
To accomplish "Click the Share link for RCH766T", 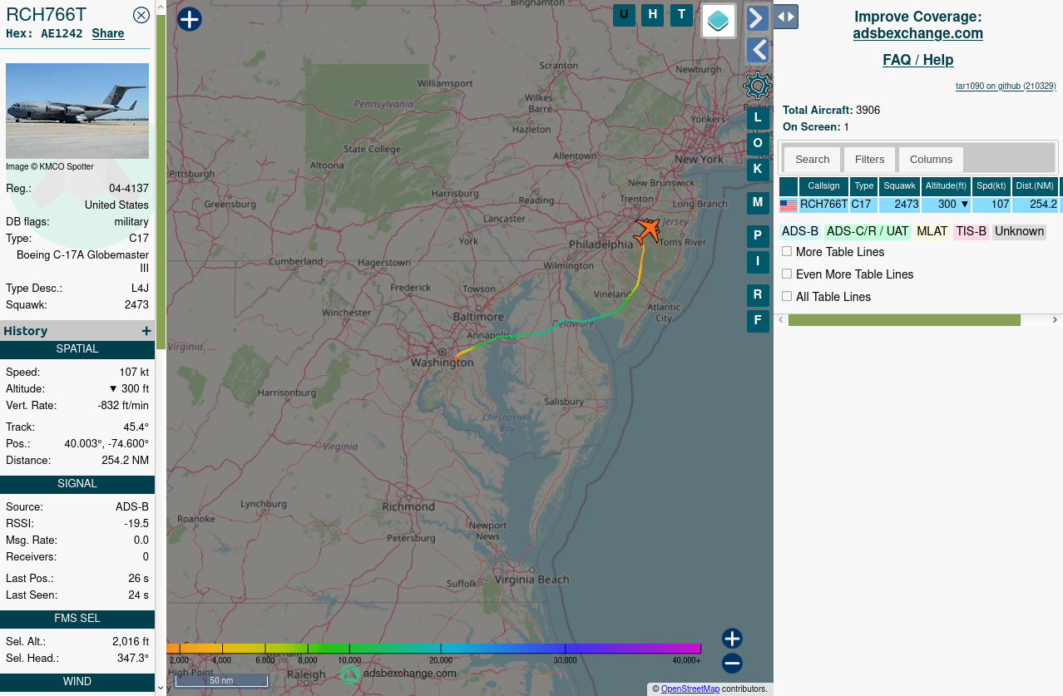I will pos(108,33).
